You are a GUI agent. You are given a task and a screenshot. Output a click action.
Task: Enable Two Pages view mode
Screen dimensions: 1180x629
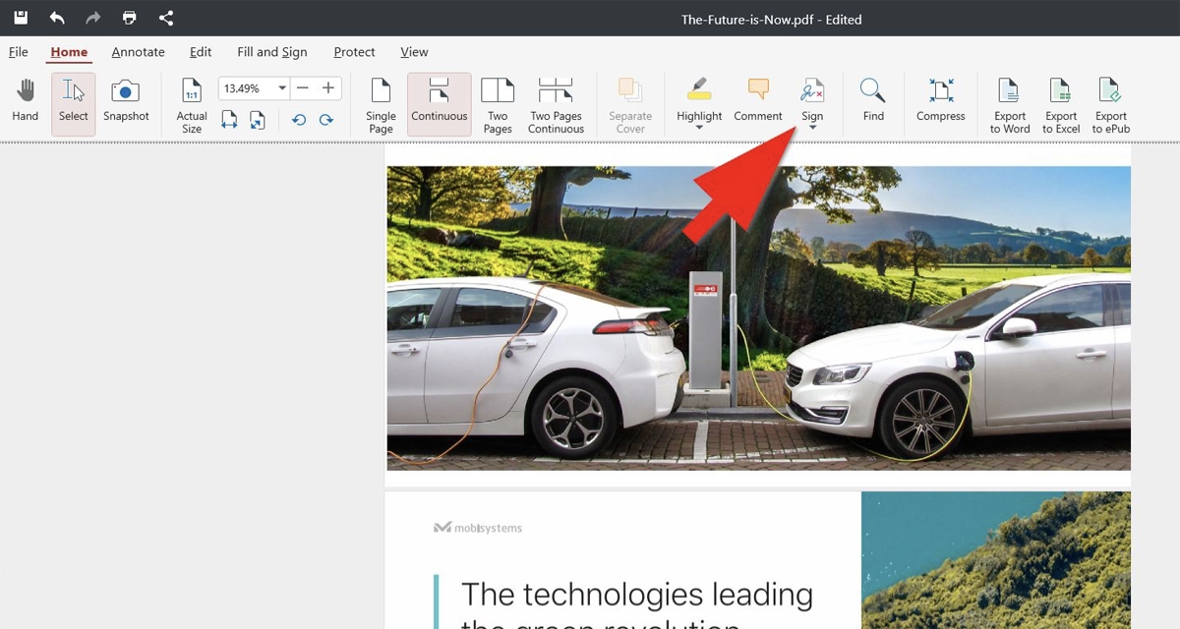498,104
